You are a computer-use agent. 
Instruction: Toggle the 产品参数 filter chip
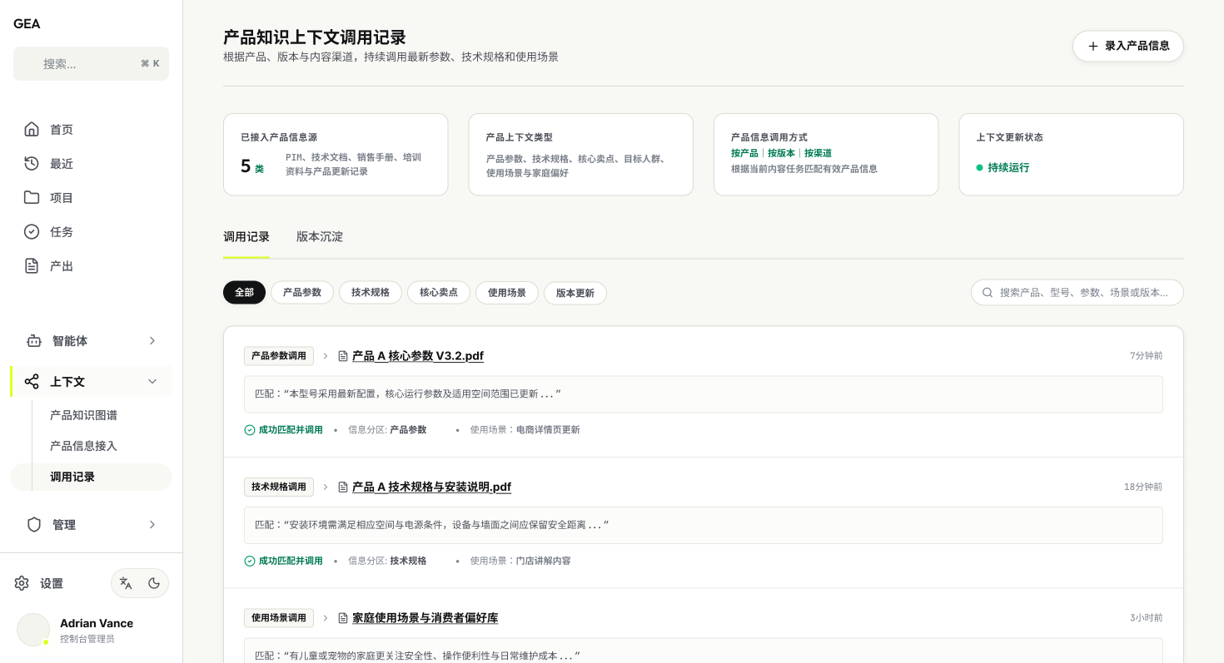302,293
